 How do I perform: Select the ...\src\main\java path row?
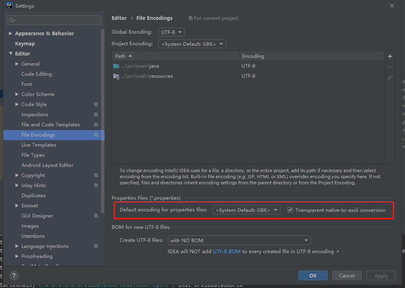[x=248, y=66]
